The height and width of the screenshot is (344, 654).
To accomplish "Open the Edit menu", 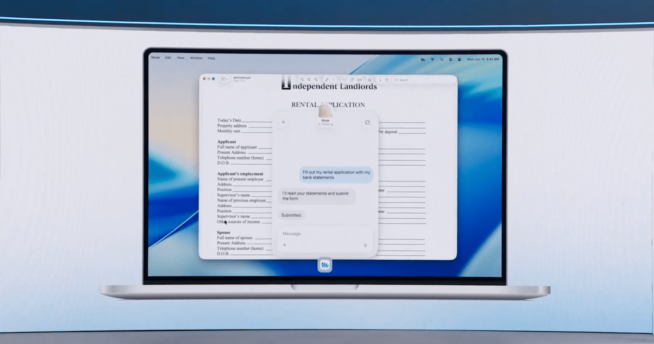I will point(168,58).
